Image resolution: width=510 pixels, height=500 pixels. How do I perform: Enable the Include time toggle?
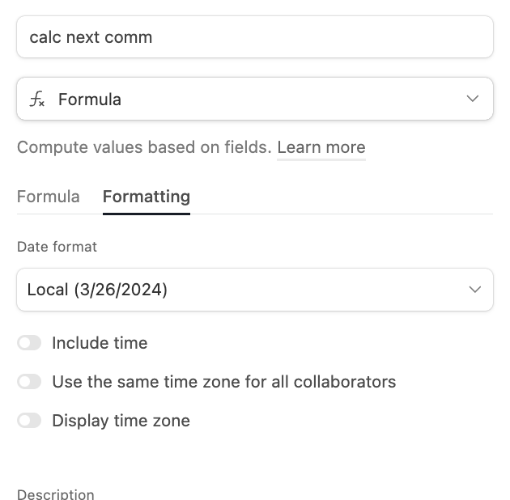[x=29, y=343]
